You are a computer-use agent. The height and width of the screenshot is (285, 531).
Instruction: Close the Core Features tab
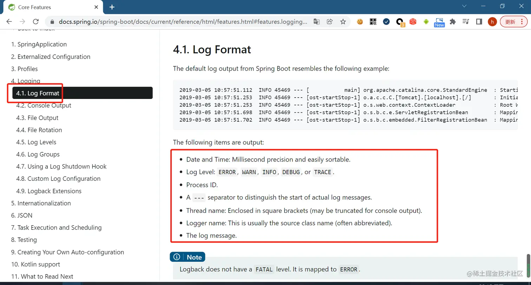pos(97,7)
